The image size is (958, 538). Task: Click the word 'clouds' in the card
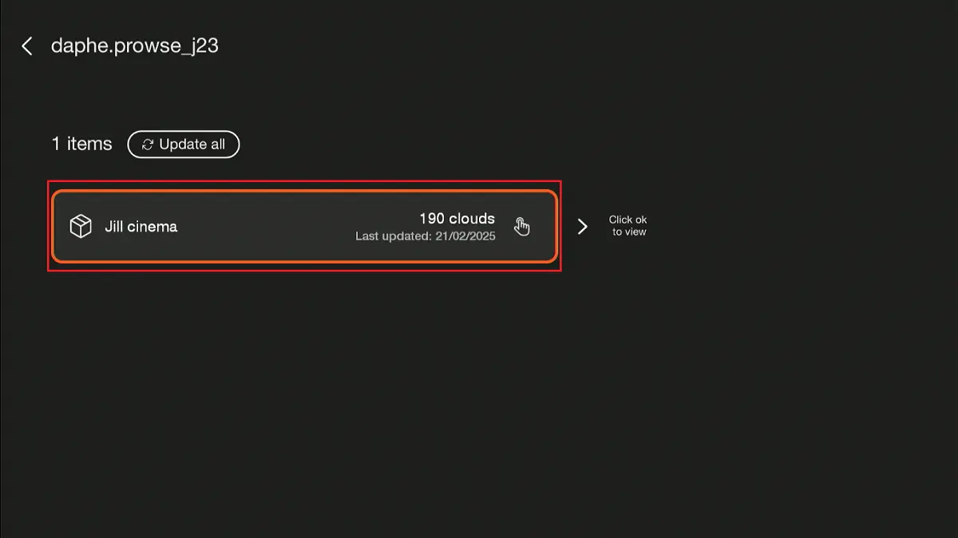pyautogui.click(x=472, y=219)
